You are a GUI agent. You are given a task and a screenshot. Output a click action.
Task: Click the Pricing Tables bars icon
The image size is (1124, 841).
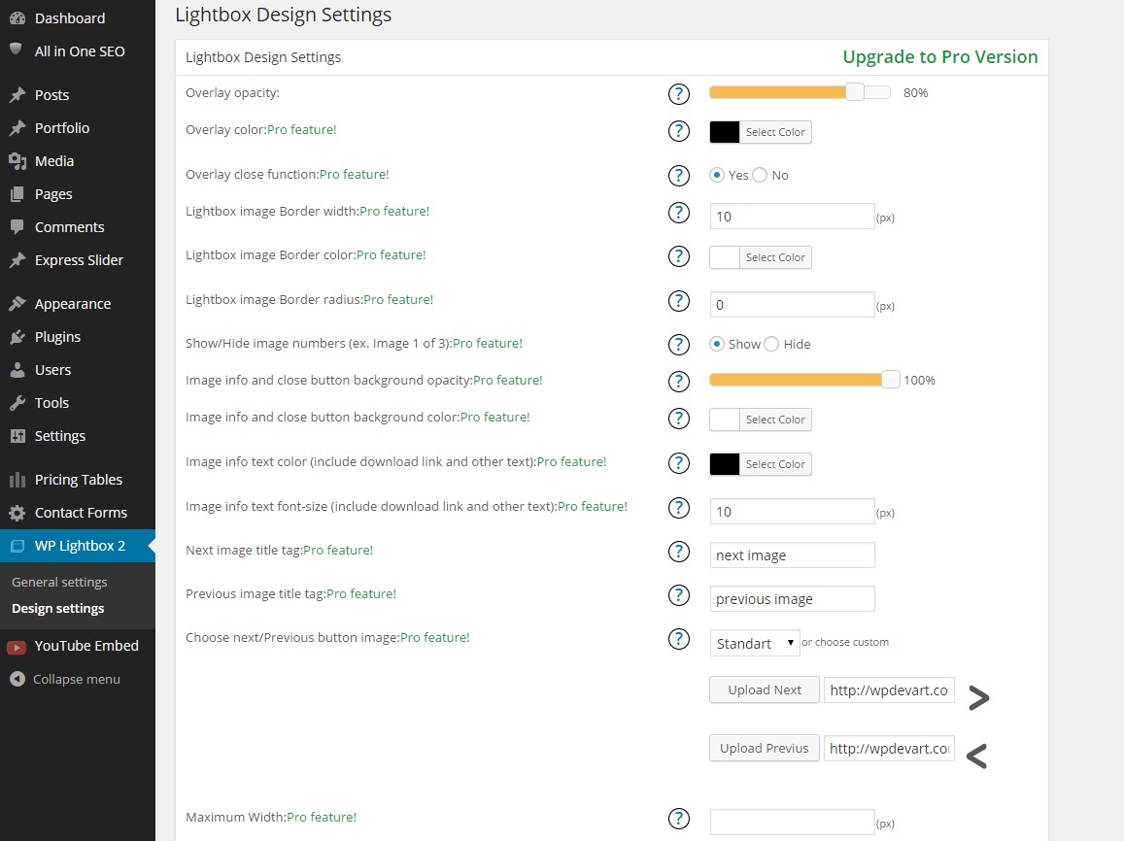click(x=17, y=479)
